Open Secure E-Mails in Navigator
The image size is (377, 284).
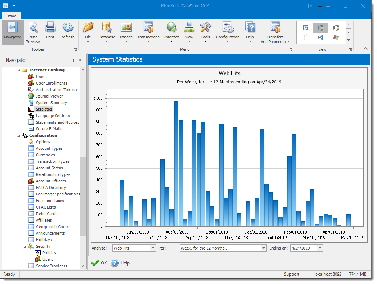click(49, 128)
